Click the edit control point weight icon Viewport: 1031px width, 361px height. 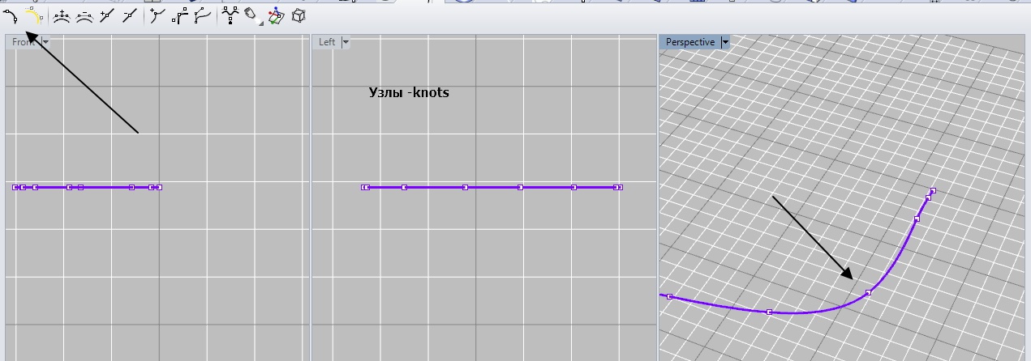(x=231, y=15)
